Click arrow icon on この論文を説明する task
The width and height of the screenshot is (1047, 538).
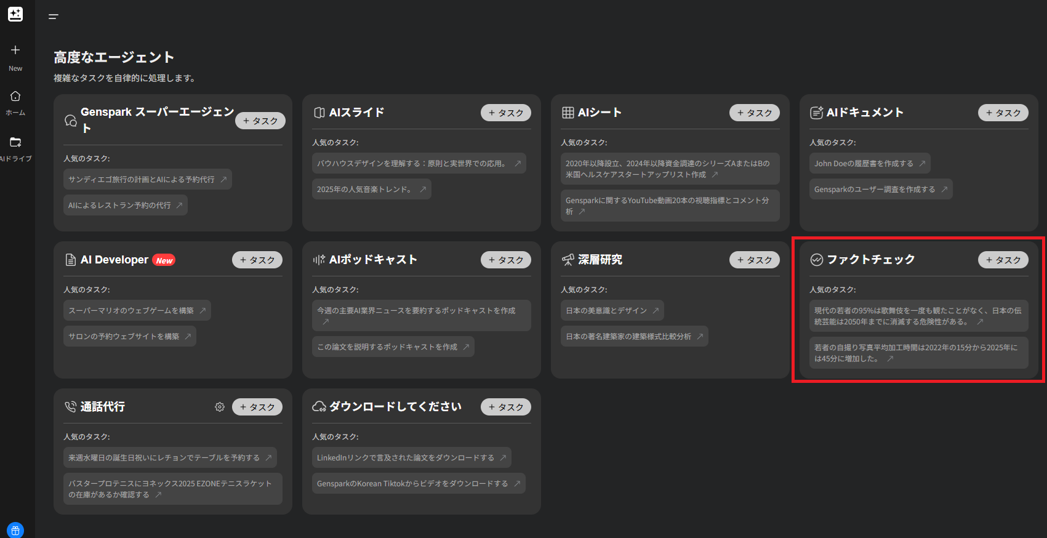point(467,347)
